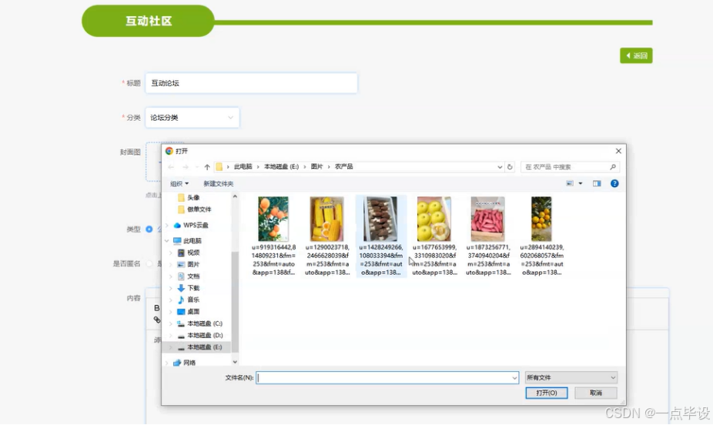Image resolution: width=713 pixels, height=425 pixels.
Task: Close the 打开 file dialog
Action: click(x=618, y=151)
